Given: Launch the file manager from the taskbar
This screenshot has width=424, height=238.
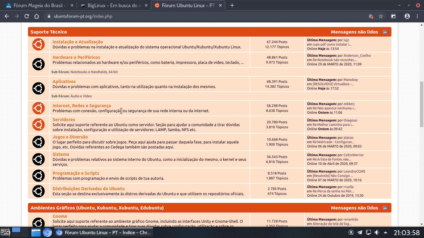Looking at the screenshot, I should pyautogui.click(x=36, y=232).
